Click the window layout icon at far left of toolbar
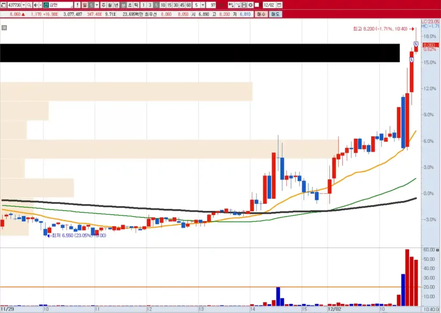This screenshot has width=441, height=313. 3,5
